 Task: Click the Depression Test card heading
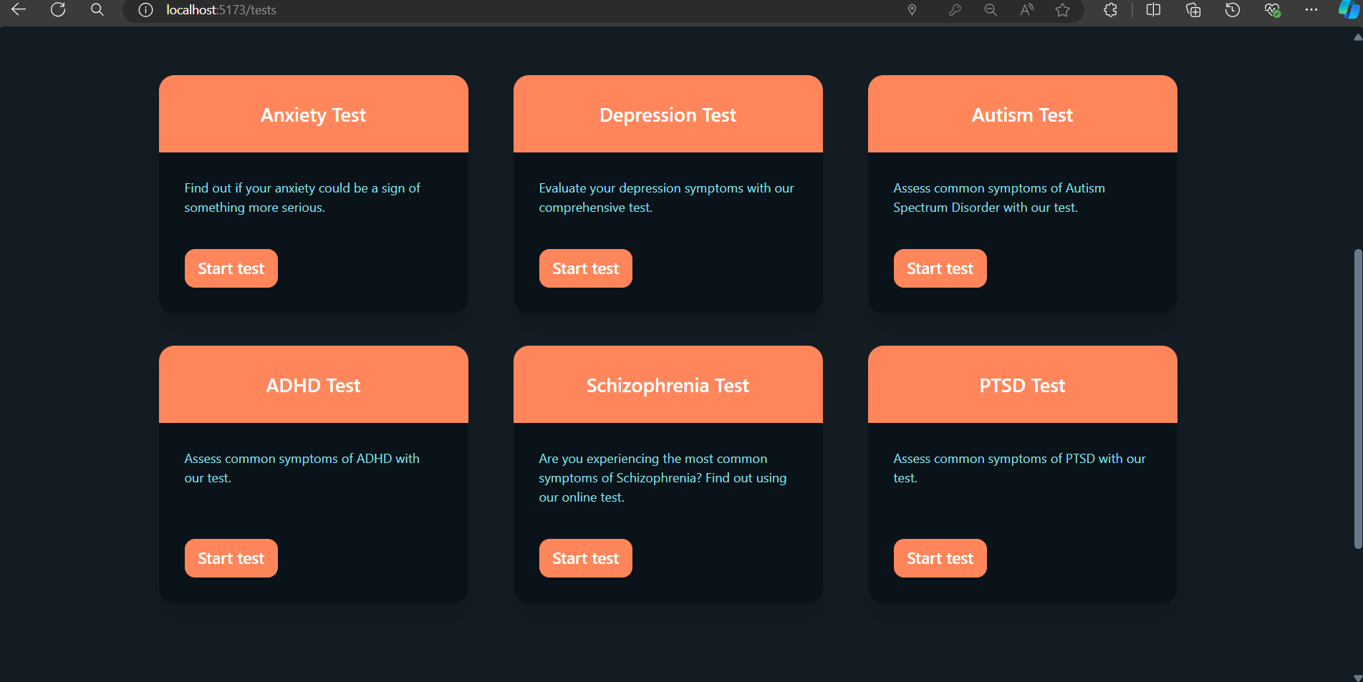pyautogui.click(x=668, y=115)
